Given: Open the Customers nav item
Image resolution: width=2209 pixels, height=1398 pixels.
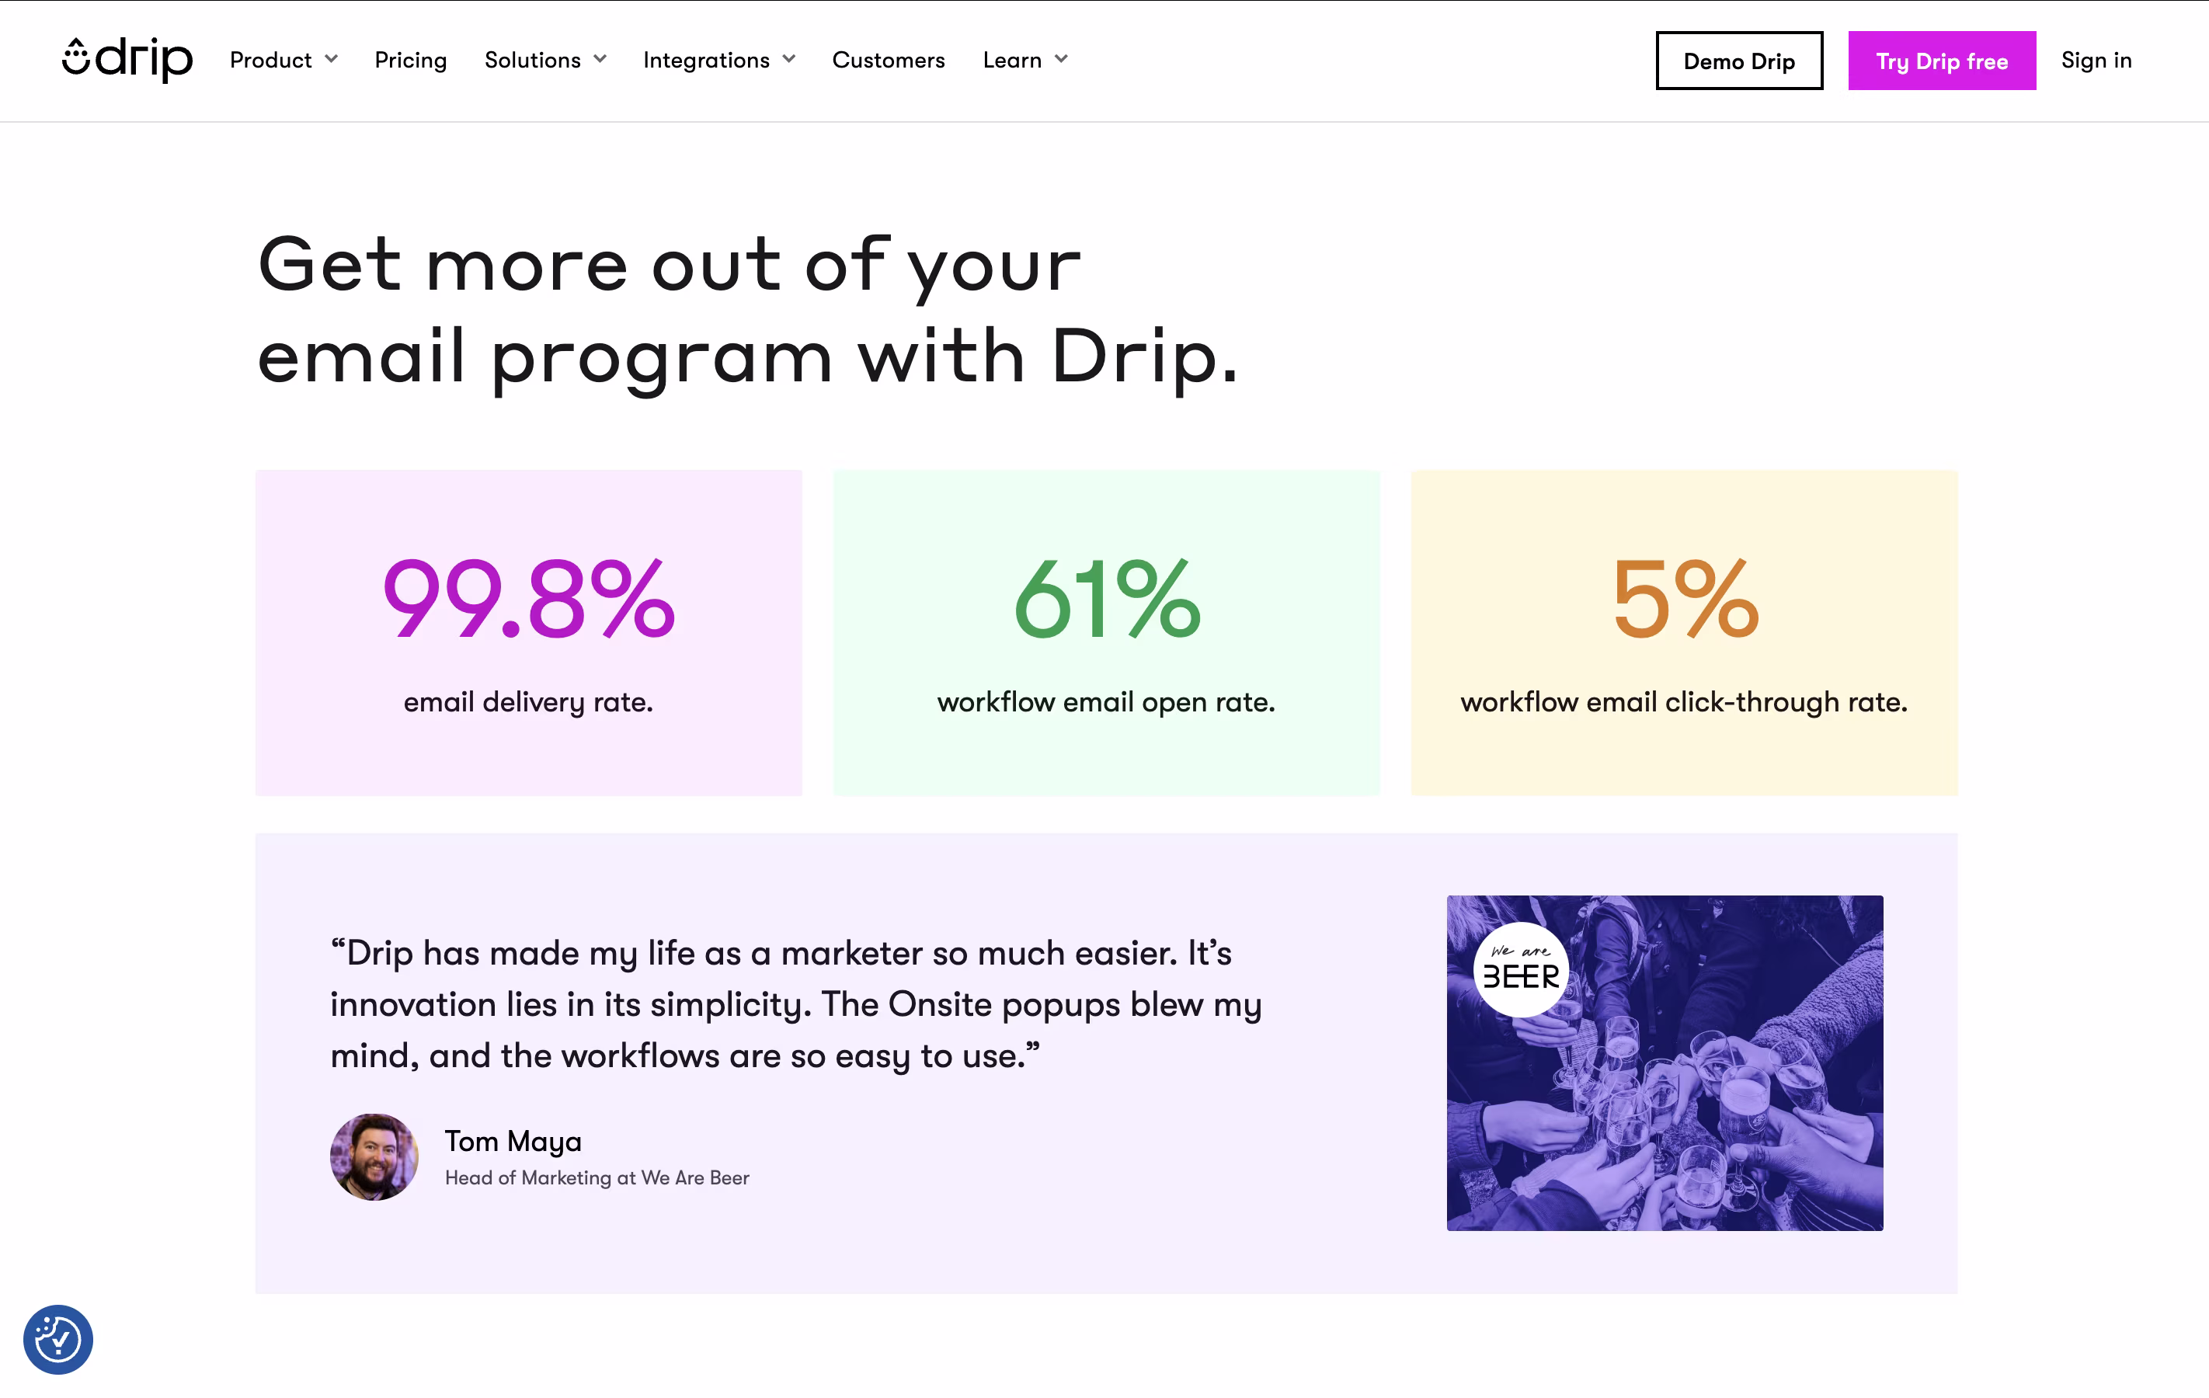Looking at the screenshot, I should (x=888, y=61).
